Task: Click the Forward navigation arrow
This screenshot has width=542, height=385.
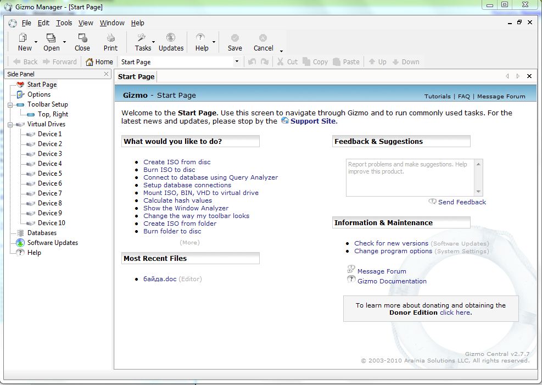Action: (x=46, y=62)
